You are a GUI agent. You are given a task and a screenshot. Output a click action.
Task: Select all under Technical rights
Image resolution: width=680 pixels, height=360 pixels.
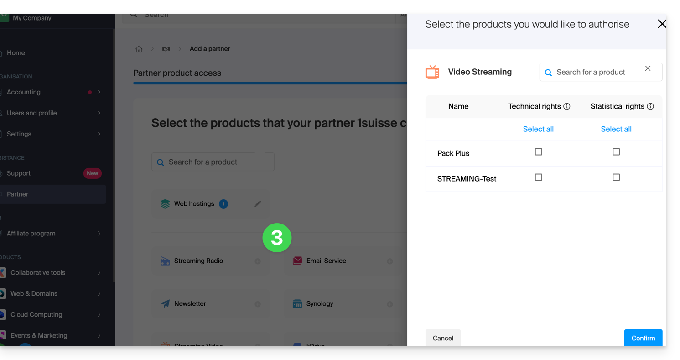click(538, 129)
